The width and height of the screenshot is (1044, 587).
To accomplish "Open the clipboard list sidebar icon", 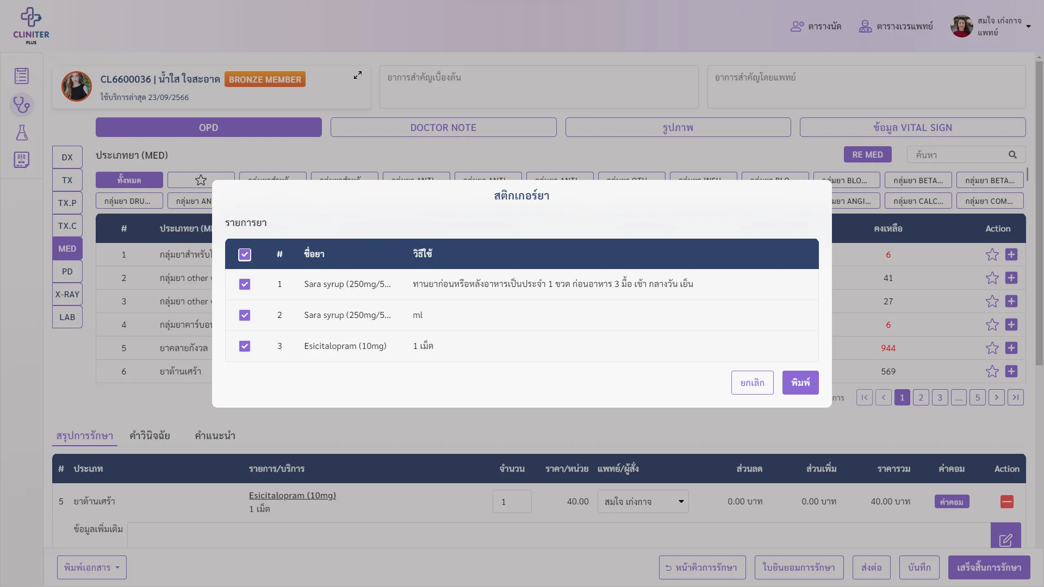I will pyautogui.click(x=22, y=76).
